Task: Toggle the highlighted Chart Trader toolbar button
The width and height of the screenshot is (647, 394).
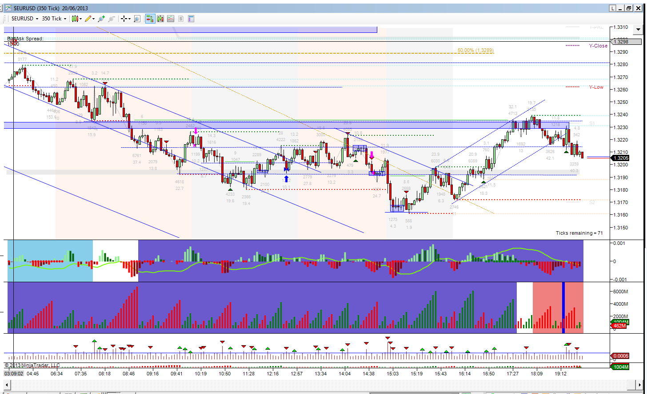Action: pos(150,19)
